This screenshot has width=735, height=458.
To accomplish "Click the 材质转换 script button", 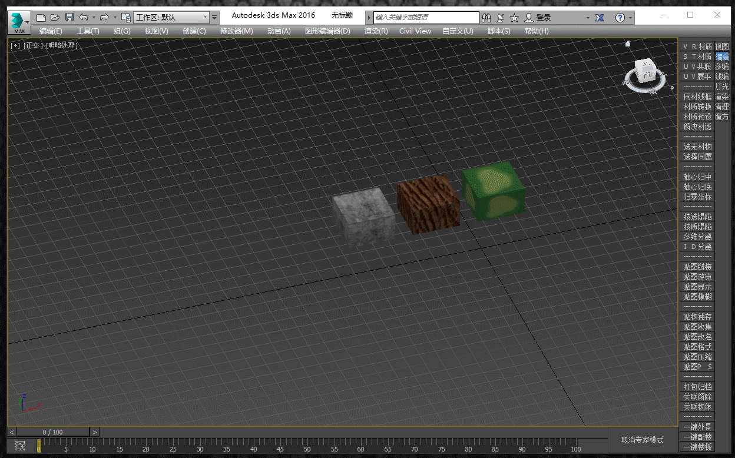I will (x=697, y=107).
